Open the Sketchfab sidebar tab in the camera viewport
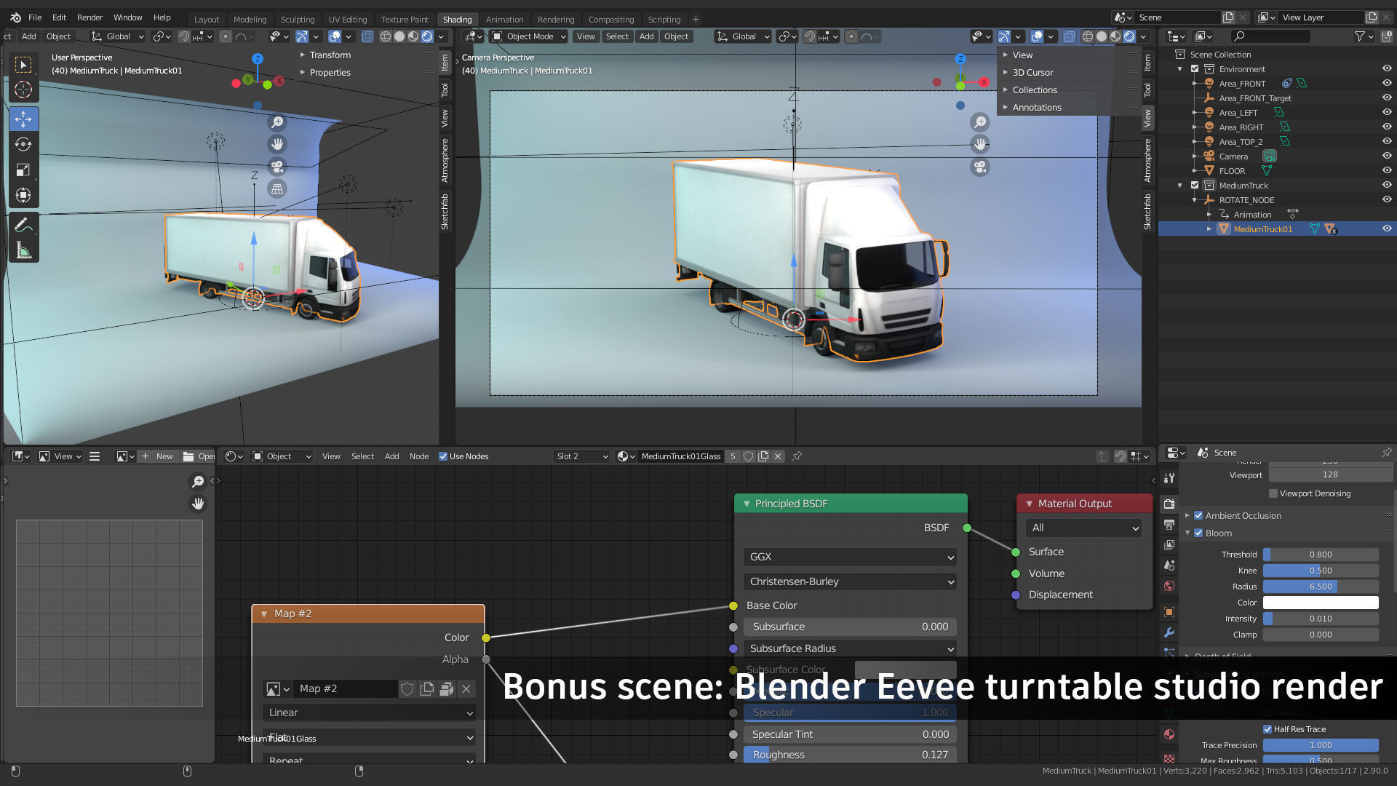Screen dimensions: 1397x786 pos(1147,212)
